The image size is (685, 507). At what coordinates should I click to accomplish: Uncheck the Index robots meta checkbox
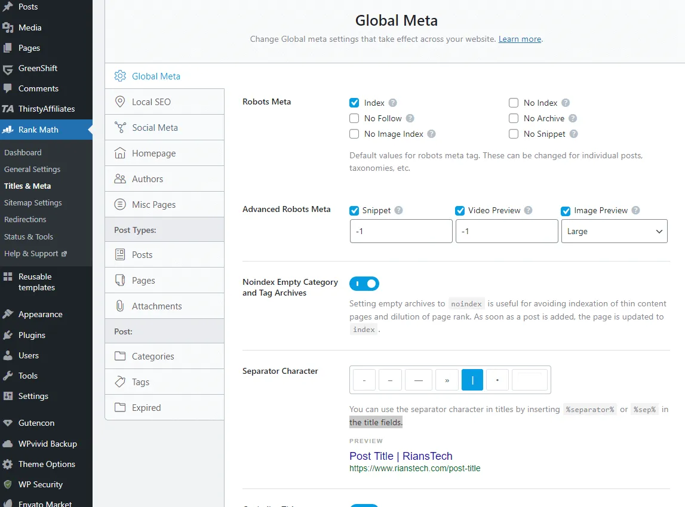tap(354, 103)
